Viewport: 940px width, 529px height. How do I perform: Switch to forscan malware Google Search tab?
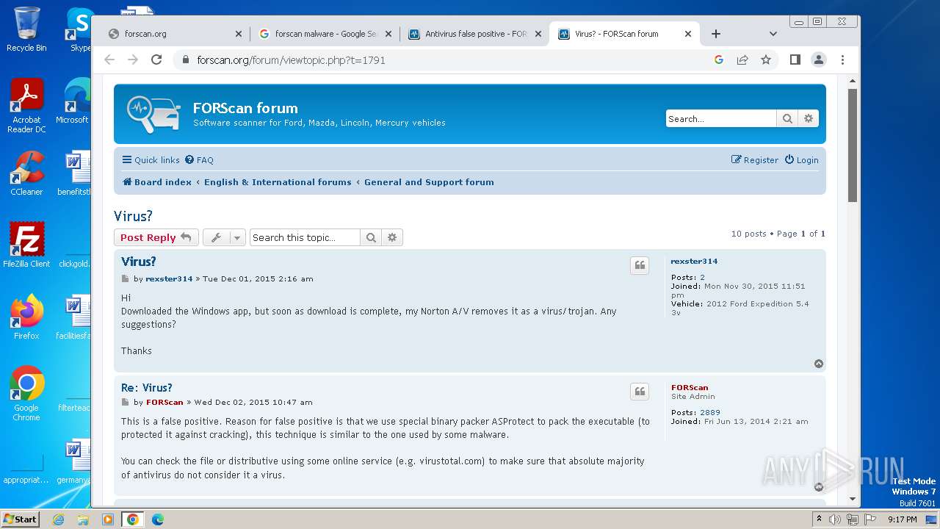[325, 34]
